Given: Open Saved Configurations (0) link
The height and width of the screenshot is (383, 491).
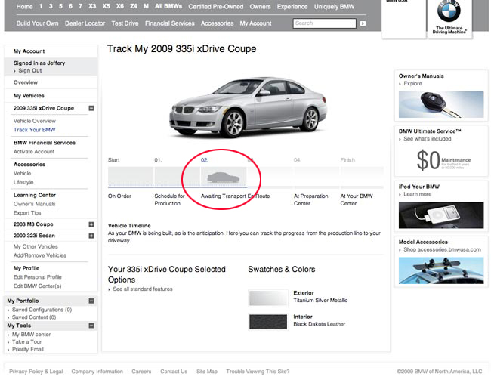Looking at the screenshot, I should (x=42, y=310).
